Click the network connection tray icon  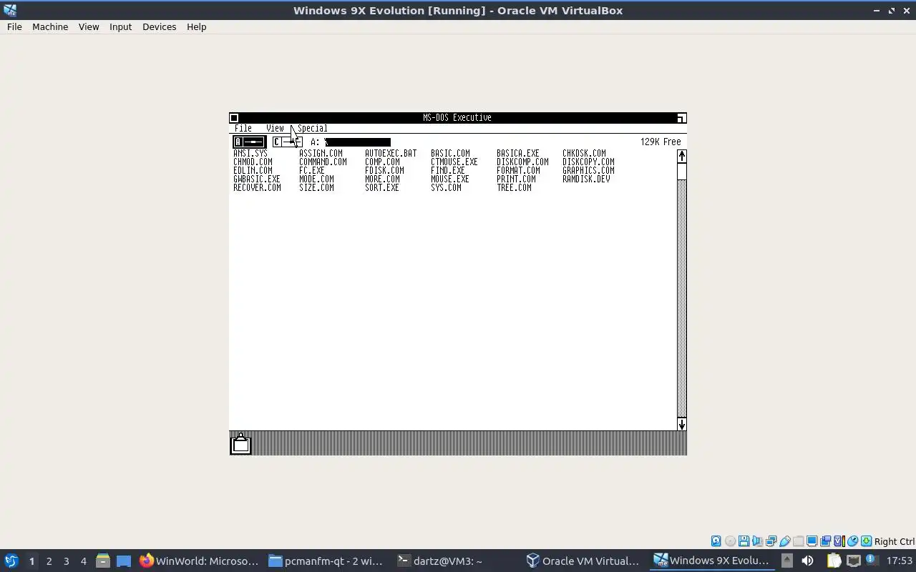854,561
